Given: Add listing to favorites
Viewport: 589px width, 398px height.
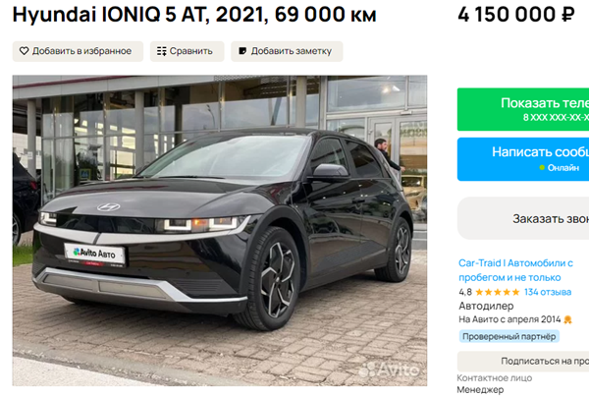Looking at the screenshot, I should (x=78, y=51).
